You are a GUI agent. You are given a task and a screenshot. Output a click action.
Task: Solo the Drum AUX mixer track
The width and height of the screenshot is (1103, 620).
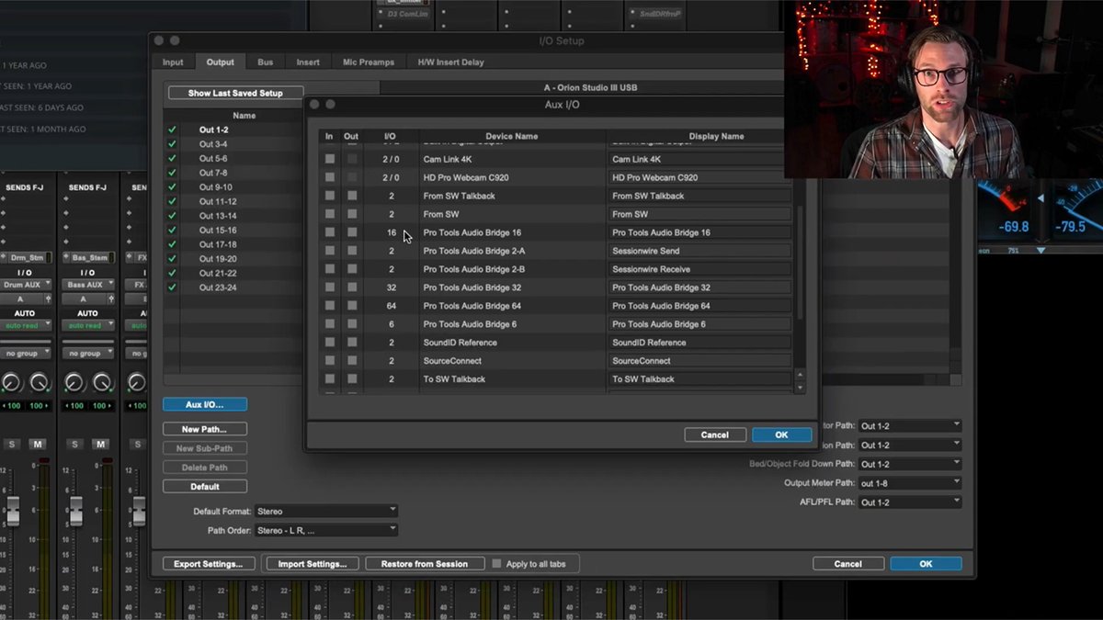click(x=12, y=445)
